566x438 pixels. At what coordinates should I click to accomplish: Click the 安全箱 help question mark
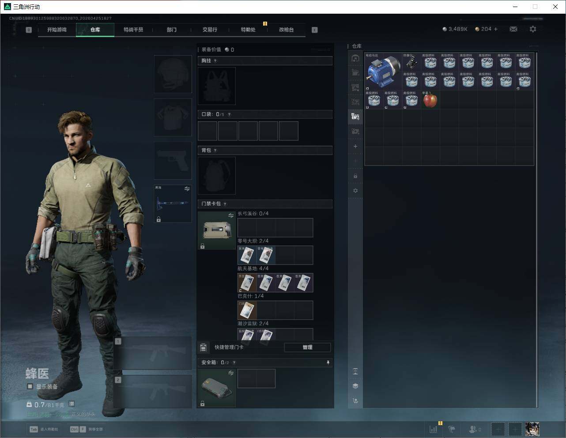coord(234,362)
